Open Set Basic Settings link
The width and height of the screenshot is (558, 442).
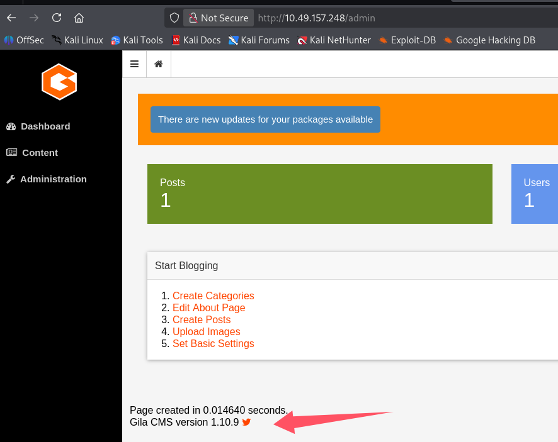coord(213,344)
